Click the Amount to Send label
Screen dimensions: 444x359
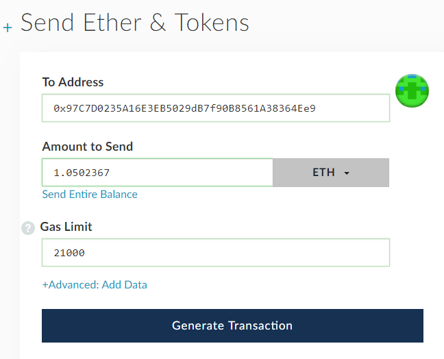[x=88, y=147]
